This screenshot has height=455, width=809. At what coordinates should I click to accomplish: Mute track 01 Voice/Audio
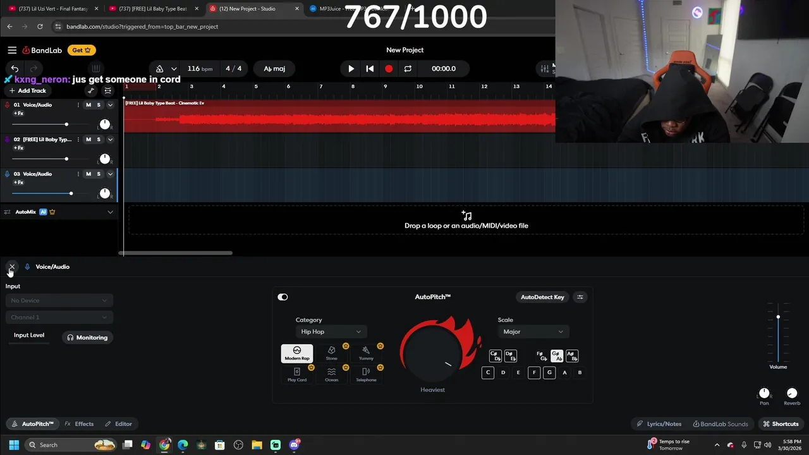(88, 105)
